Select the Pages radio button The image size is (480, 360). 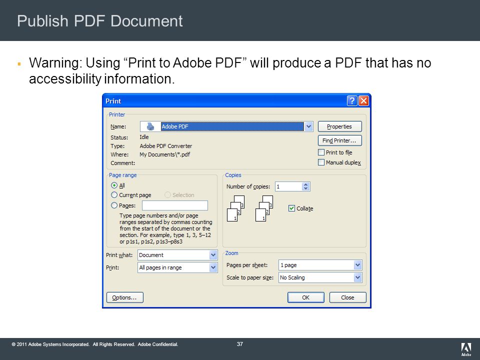tap(114, 205)
